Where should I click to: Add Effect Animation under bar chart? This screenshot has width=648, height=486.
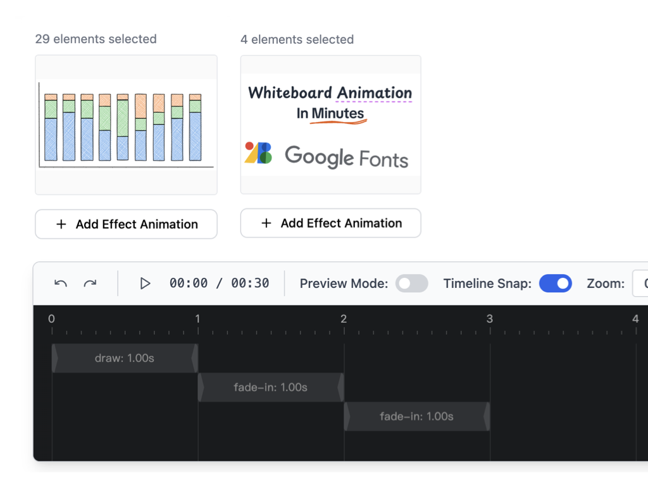pos(126,224)
